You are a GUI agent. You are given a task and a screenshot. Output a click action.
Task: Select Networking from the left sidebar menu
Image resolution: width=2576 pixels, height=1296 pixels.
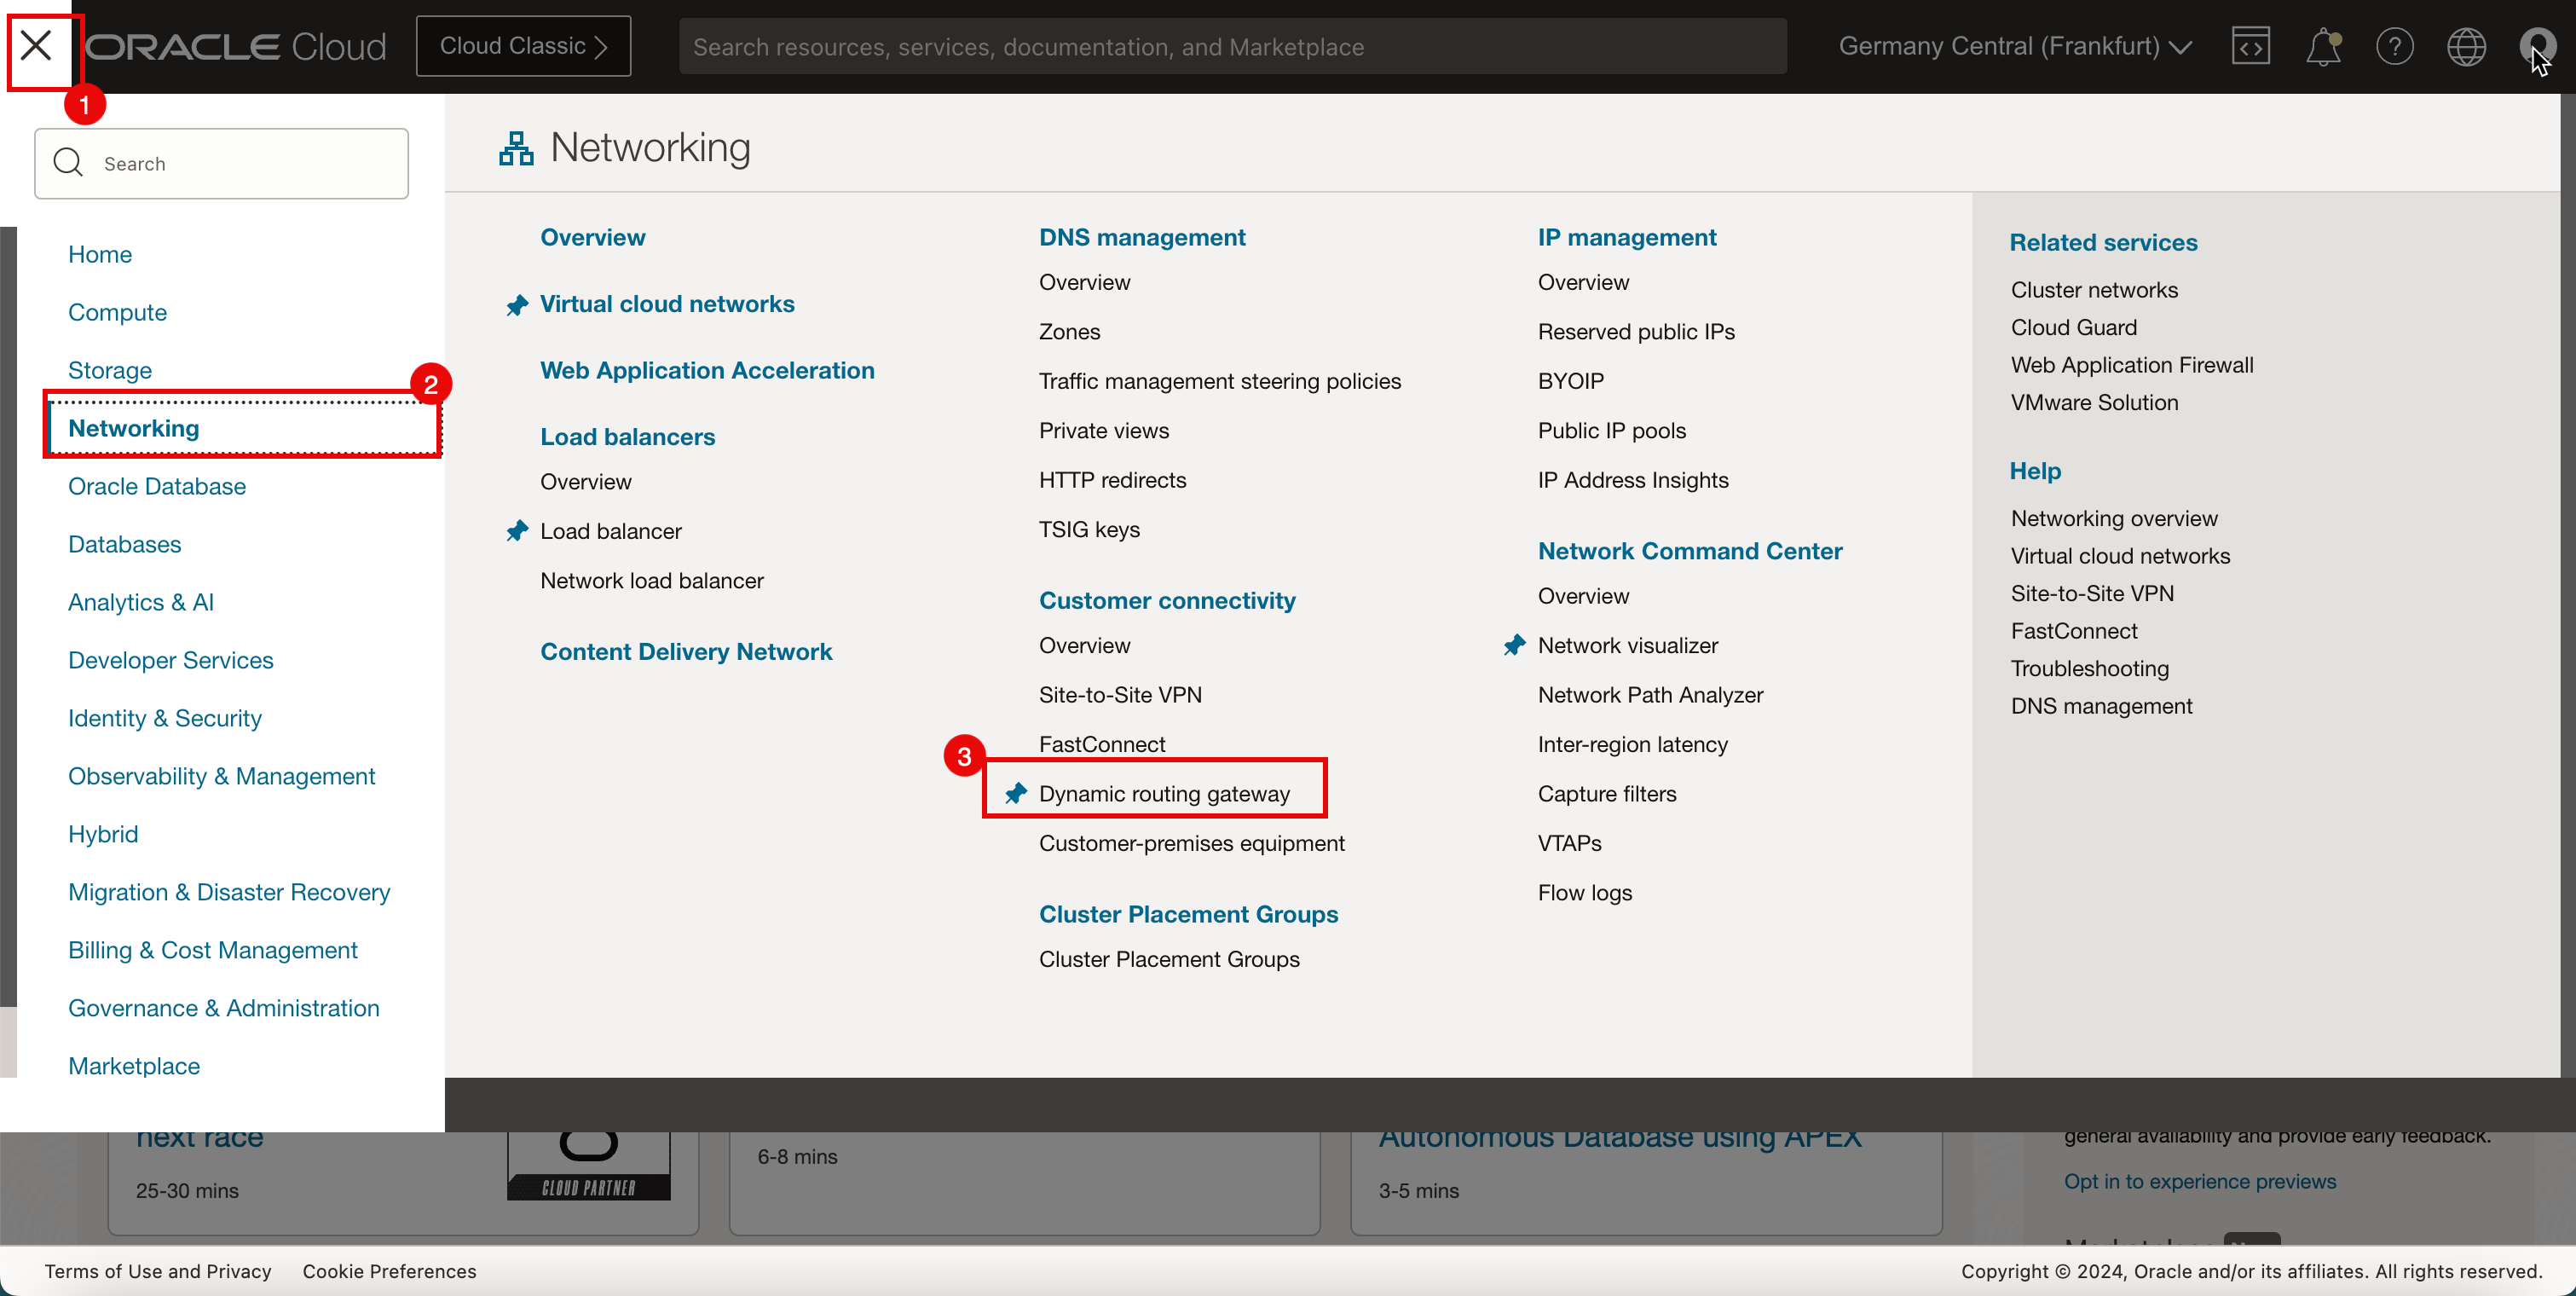pos(132,426)
